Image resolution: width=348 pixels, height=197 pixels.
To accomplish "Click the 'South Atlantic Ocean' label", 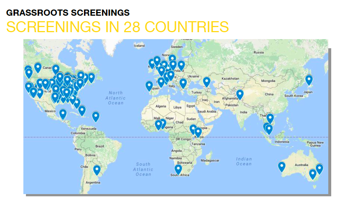I will 143,169.
